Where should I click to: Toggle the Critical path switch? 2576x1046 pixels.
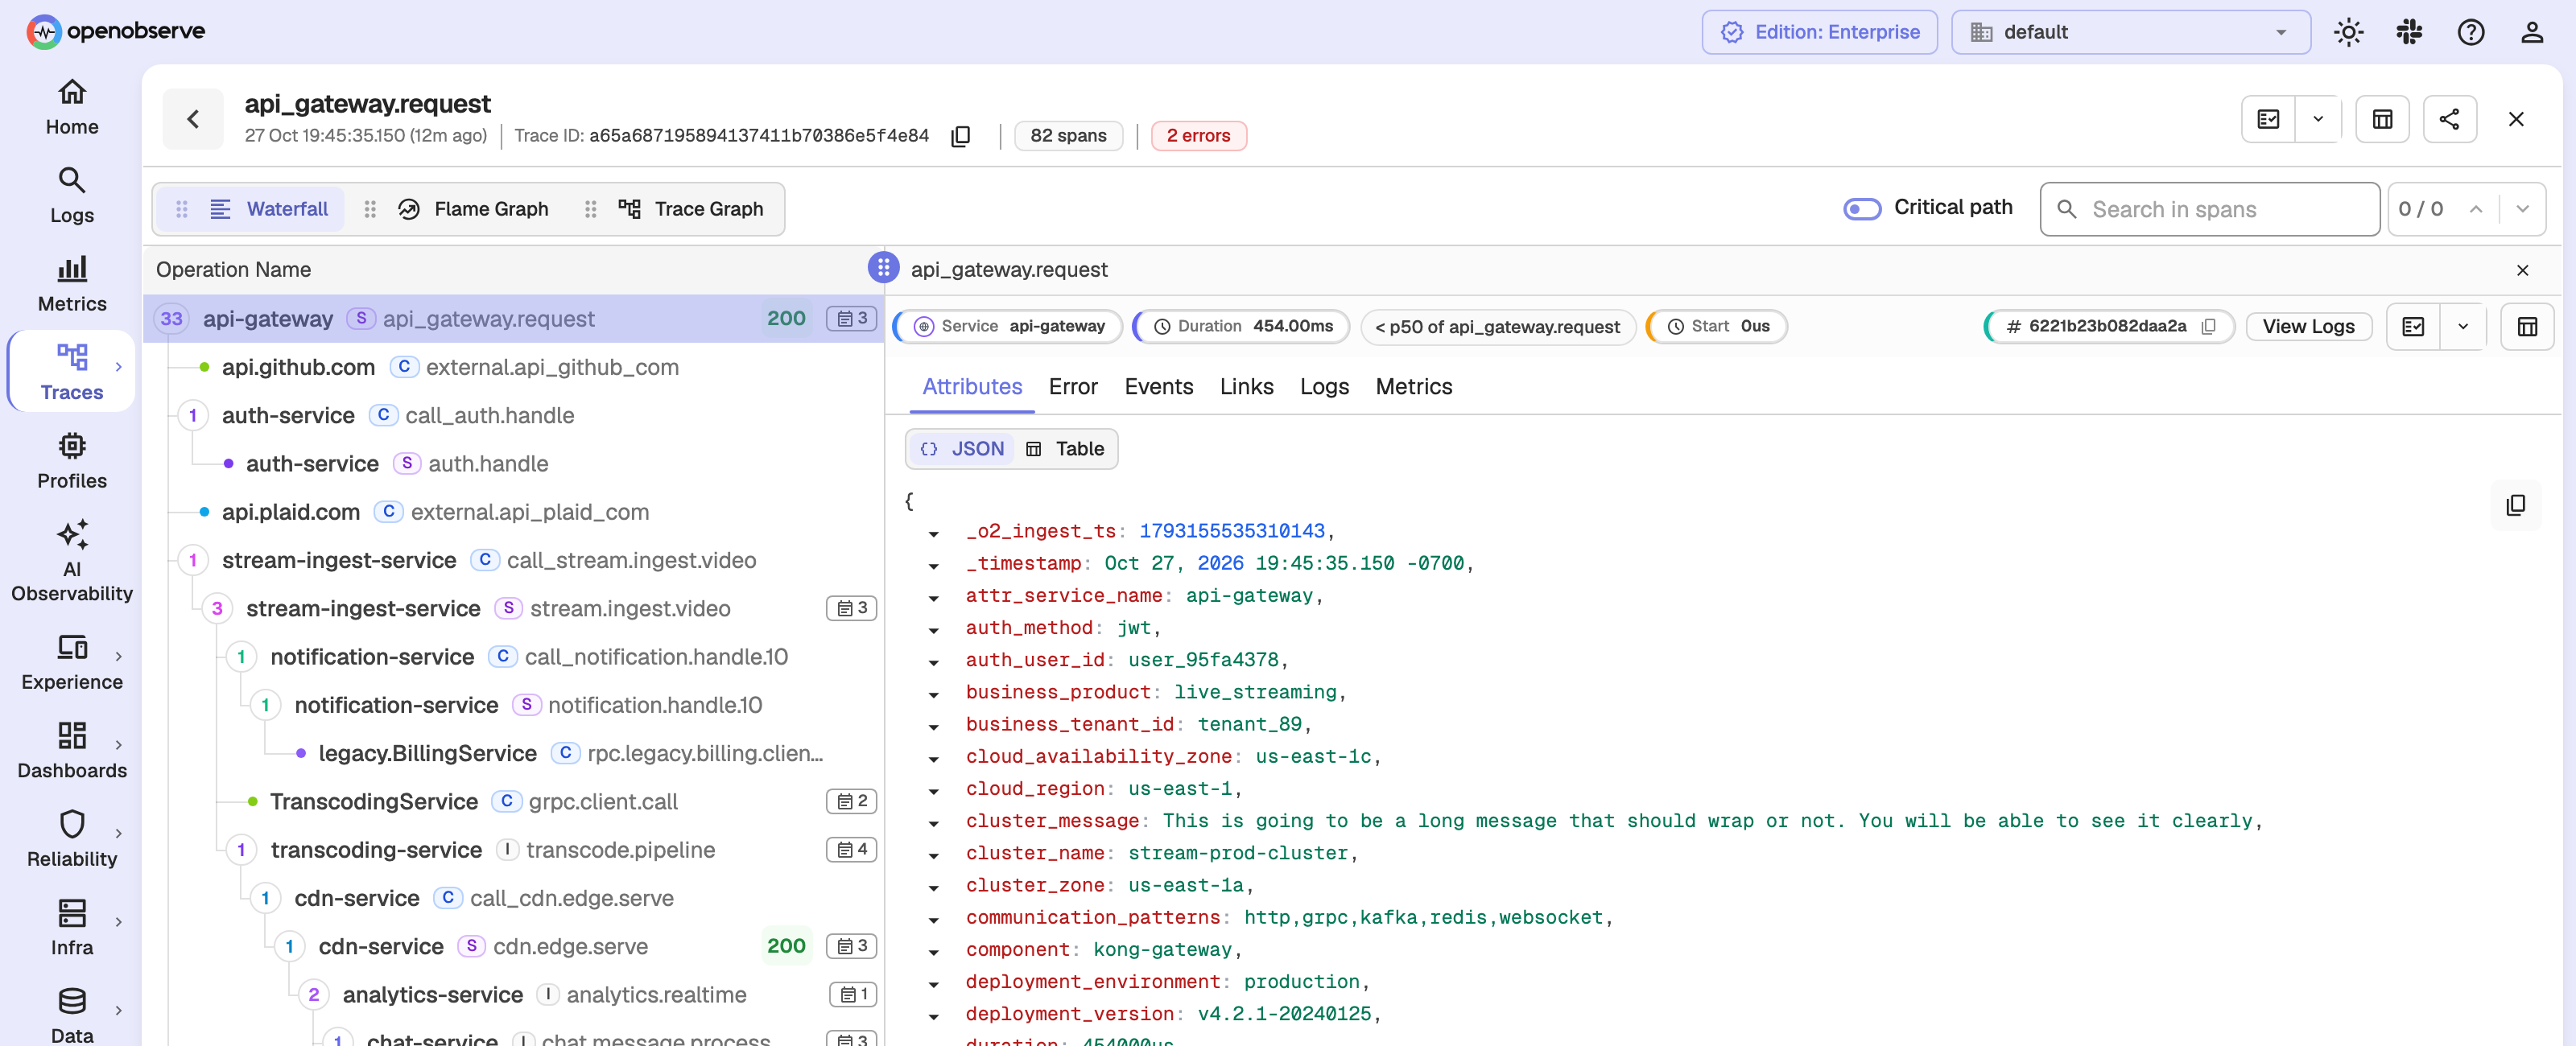(x=1862, y=208)
